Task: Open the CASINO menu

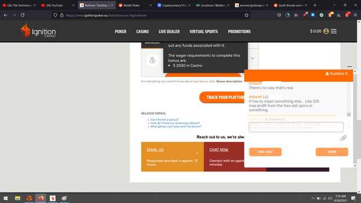Action: click(142, 32)
